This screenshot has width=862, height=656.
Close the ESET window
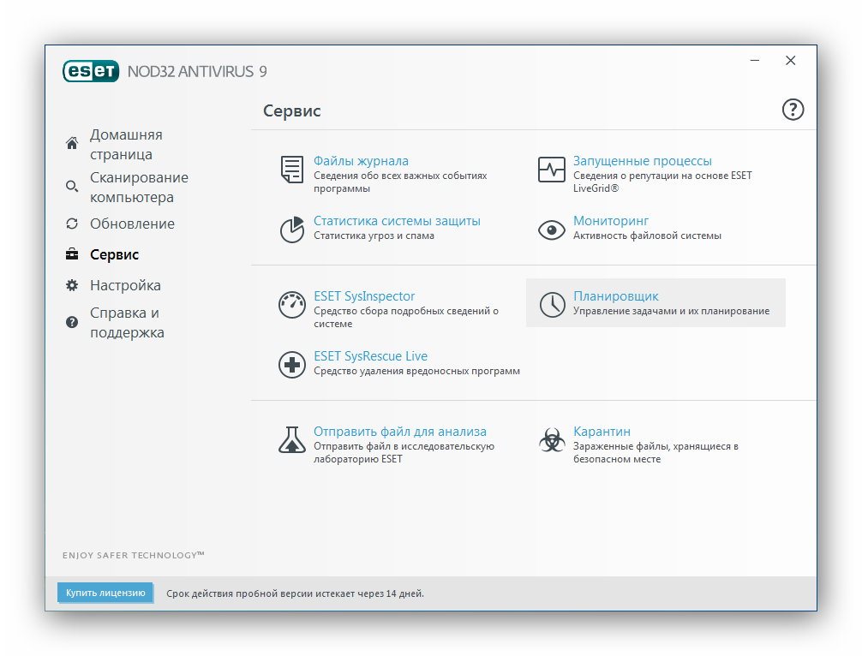tap(791, 61)
